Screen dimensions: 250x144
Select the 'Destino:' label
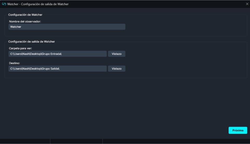pyautogui.click(x=14, y=63)
